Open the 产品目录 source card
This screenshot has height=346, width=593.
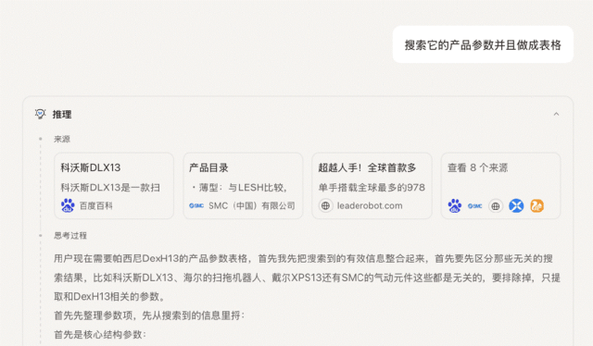tap(243, 186)
